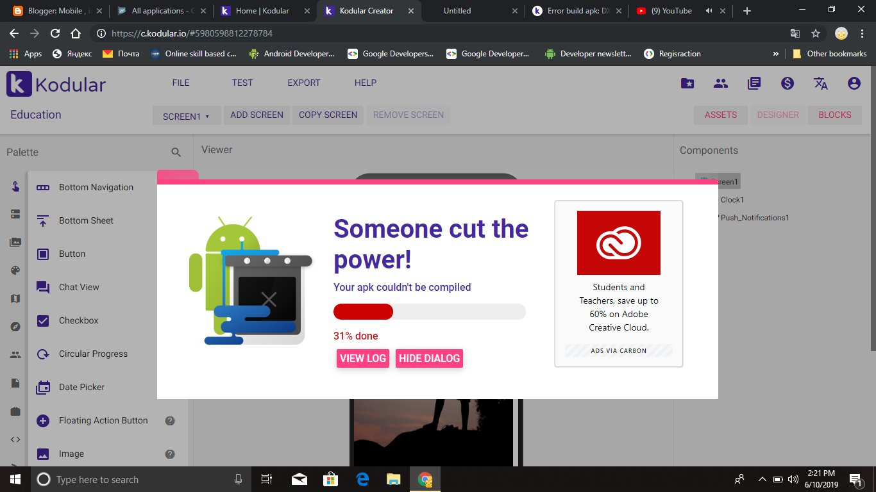Open the FILE menu

coord(181,83)
